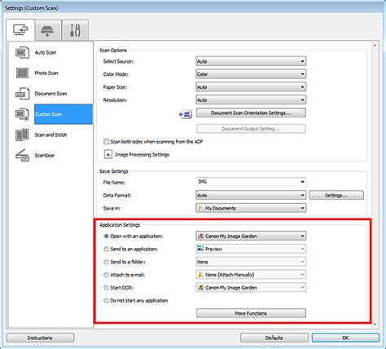Image resolution: width=386 pixels, height=349 pixels.
Task: Click the Auto Scan icon
Action: click(22, 52)
